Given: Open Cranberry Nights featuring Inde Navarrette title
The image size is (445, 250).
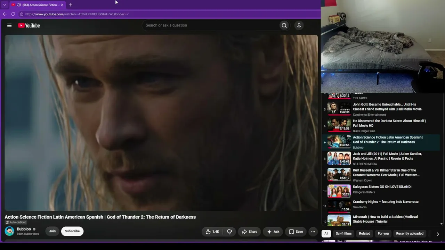Looking at the screenshot, I should pos(386,202).
